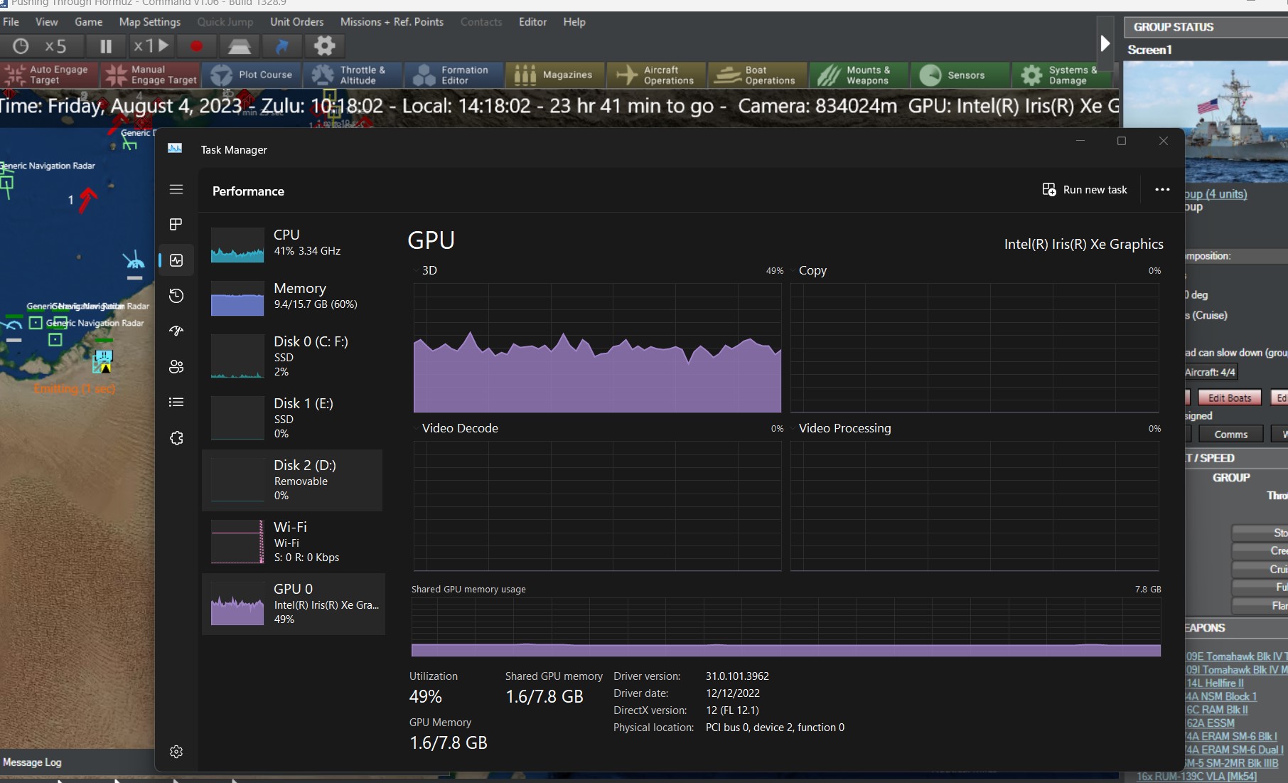Click the Run new task button
The height and width of the screenshot is (783, 1288).
(1084, 189)
